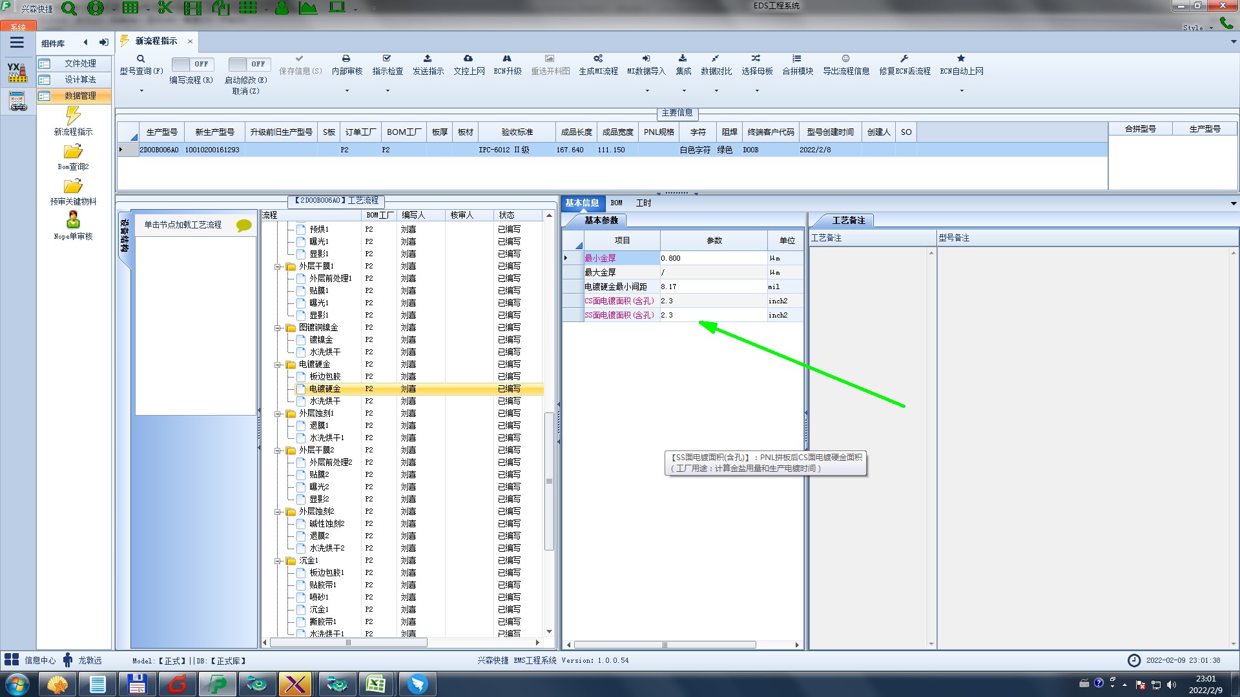1240x697 pixels.
Task: Toggle the 自动修改 OFF switch
Action: coord(249,64)
